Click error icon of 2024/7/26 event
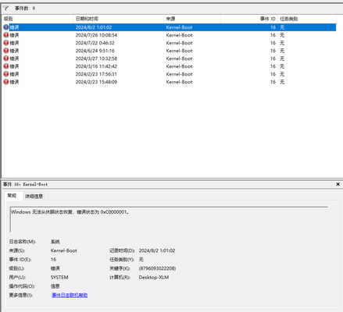Image resolution: width=343 pixels, height=312 pixels. pos(6,35)
